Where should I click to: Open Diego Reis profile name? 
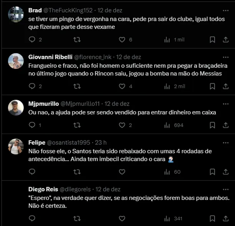click(42, 189)
